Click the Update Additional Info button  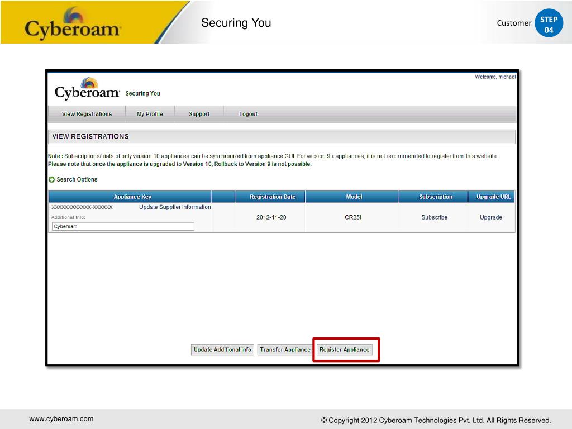(x=222, y=350)
